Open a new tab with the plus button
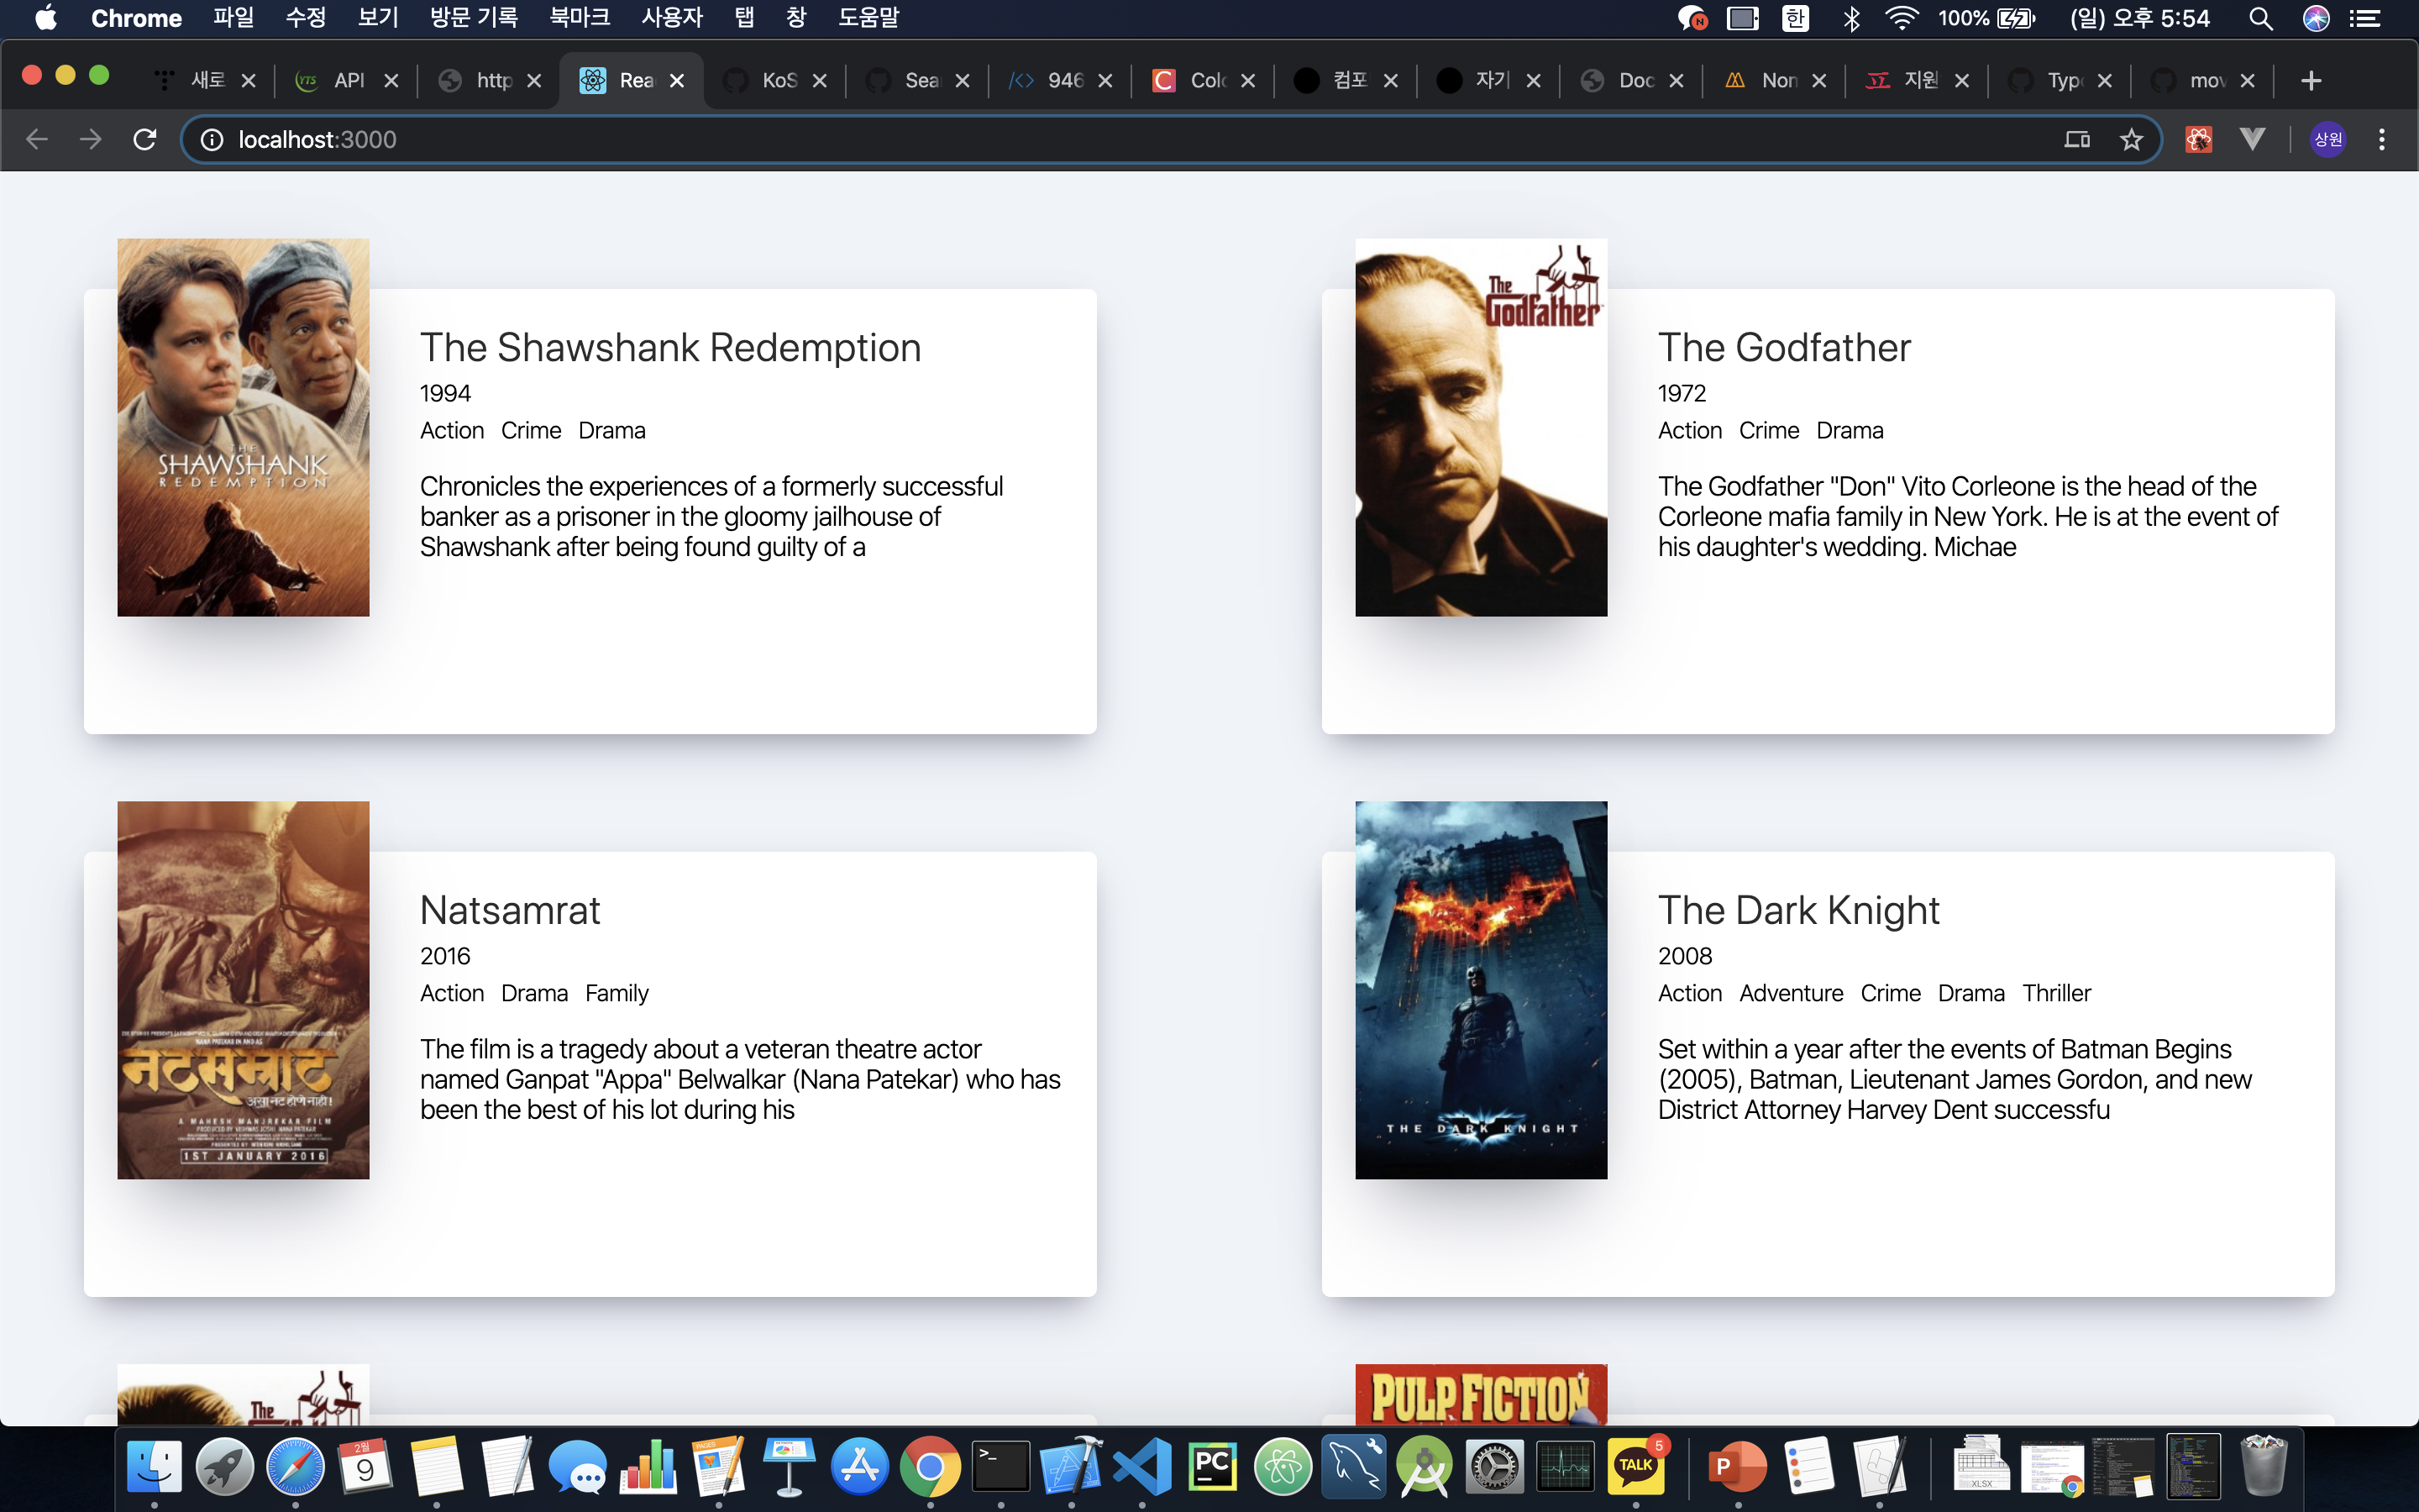The image size is (2419, 1512). [x=2310, y=81]
